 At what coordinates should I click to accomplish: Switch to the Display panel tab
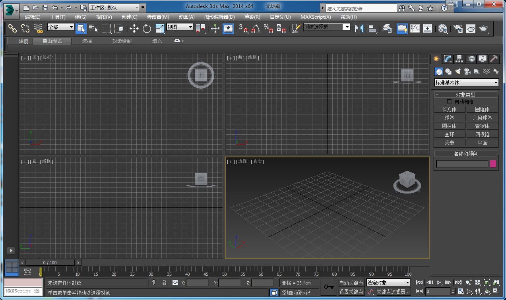pos(483,59)
